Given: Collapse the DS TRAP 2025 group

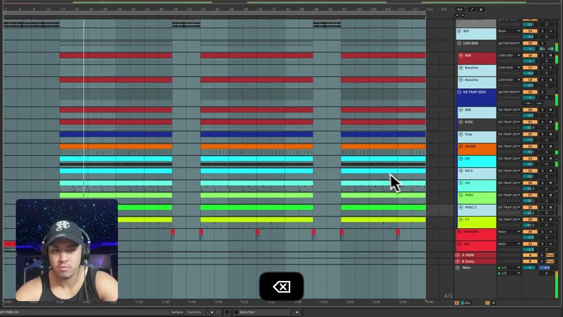Looking at the screenshot, I should click(x=459, y=92).
